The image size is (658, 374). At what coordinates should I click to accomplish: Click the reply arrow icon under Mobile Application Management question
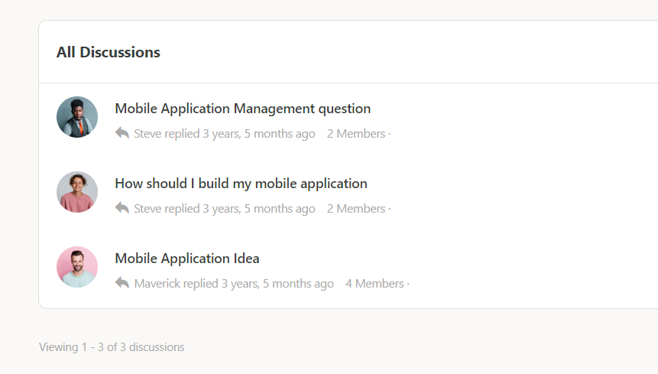click(x=122, y=133)
